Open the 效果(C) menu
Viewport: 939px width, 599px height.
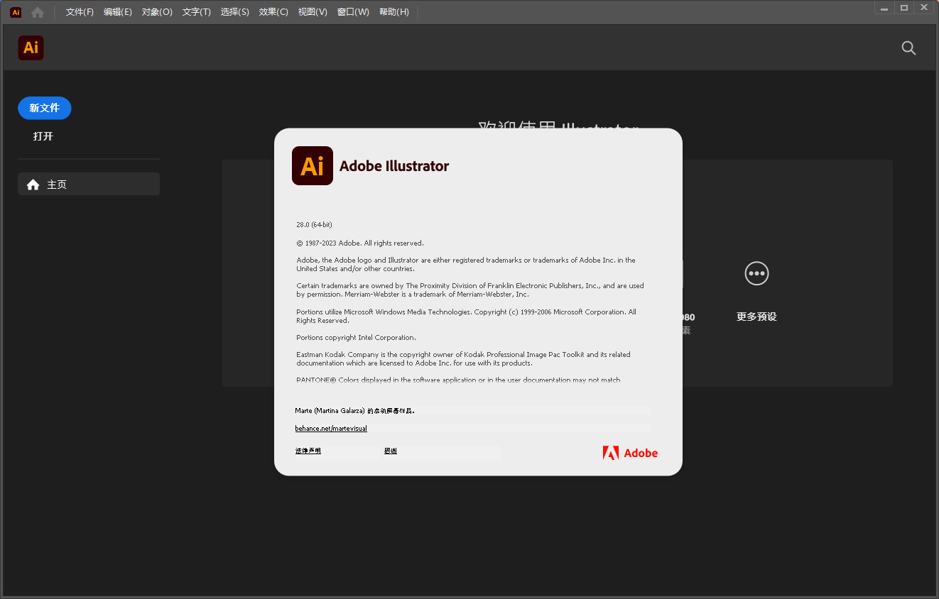tap(273, 11)
